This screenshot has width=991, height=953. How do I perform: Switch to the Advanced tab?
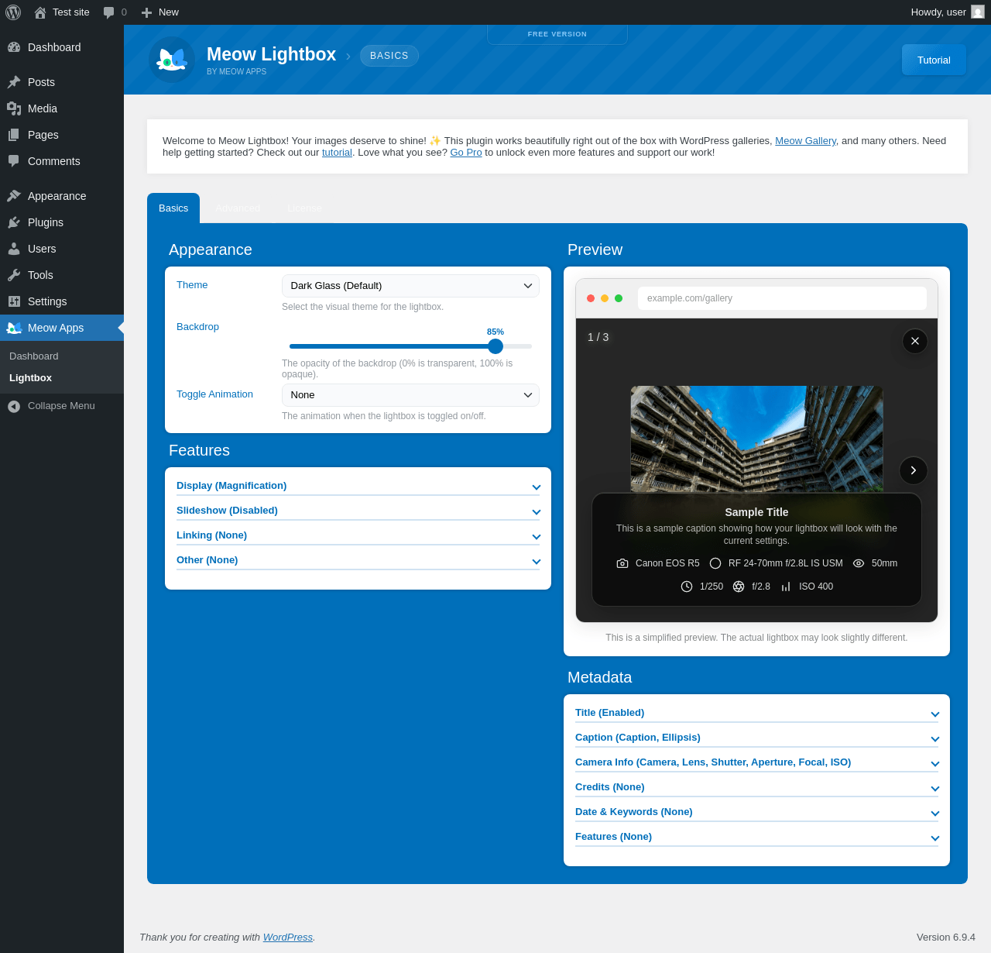pos(238,208)
